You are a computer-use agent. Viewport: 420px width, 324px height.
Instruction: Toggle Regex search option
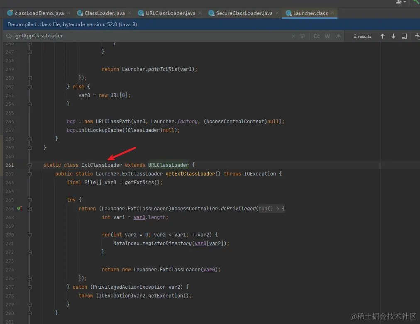338,36
